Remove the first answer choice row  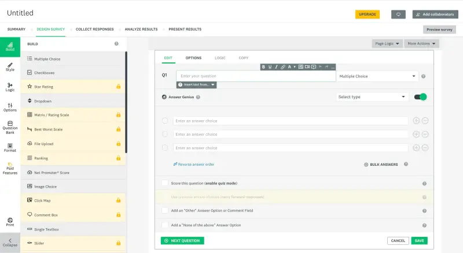425,121
